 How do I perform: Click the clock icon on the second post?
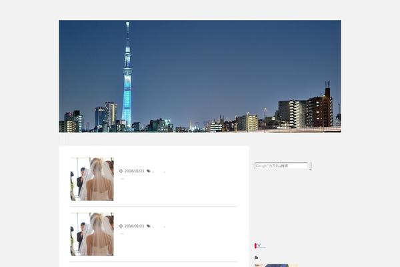[121, 226]
